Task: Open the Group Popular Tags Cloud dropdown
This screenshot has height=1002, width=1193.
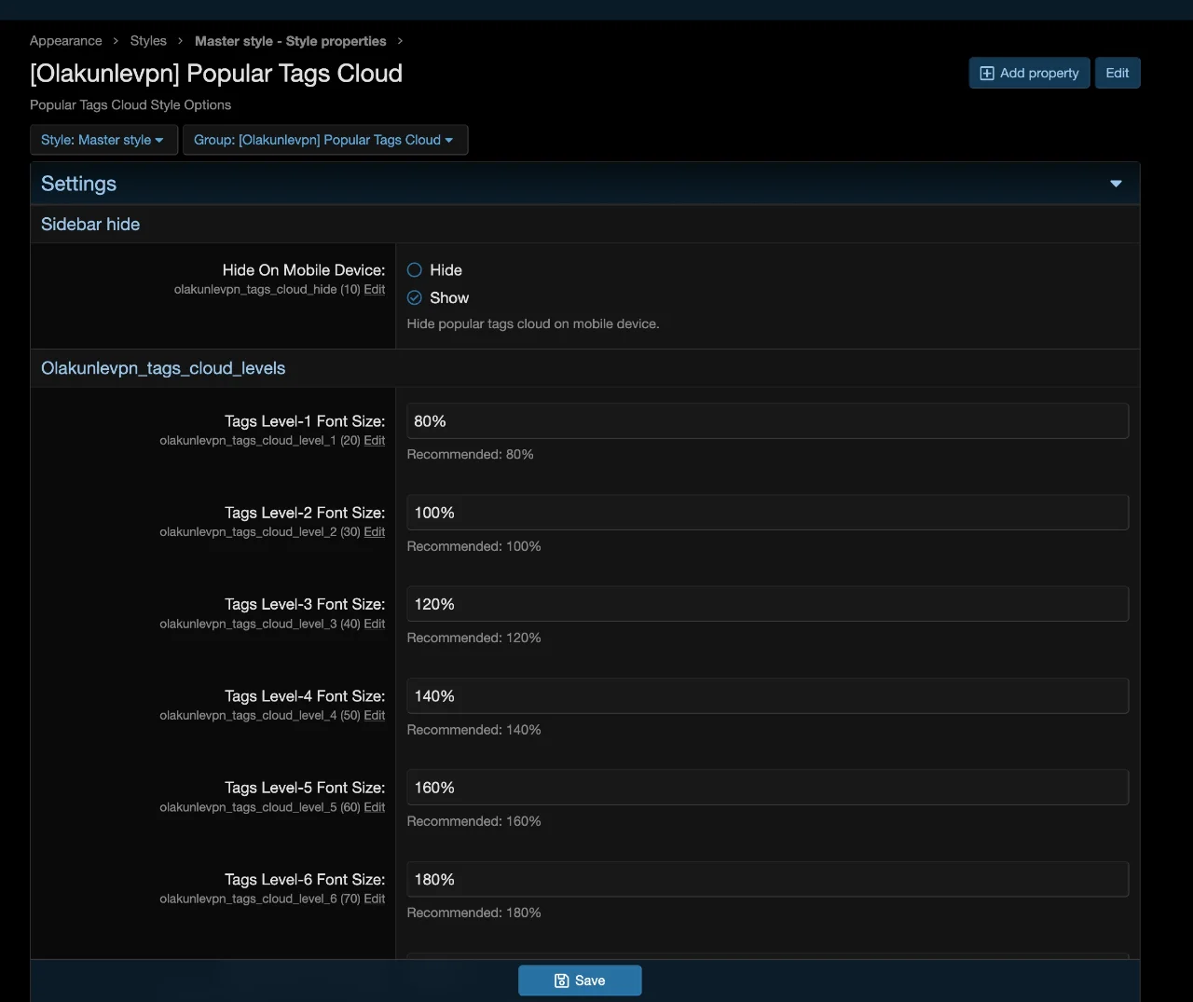Action: [x=323, y=140]
